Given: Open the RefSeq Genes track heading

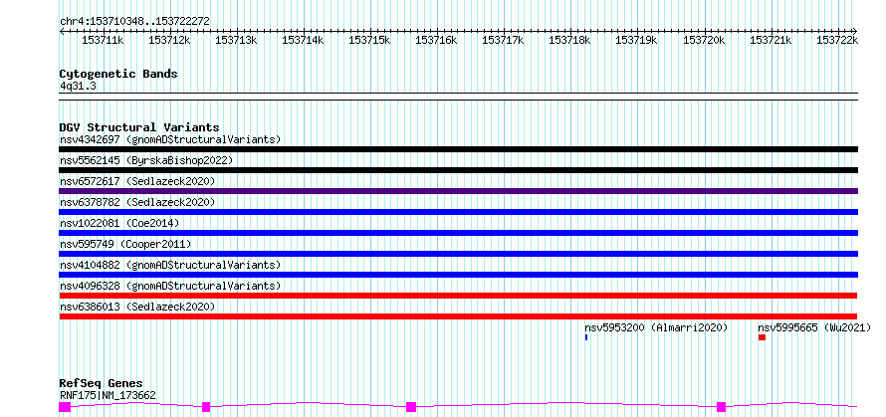Looking at the screenshot, I should point(101,384).
